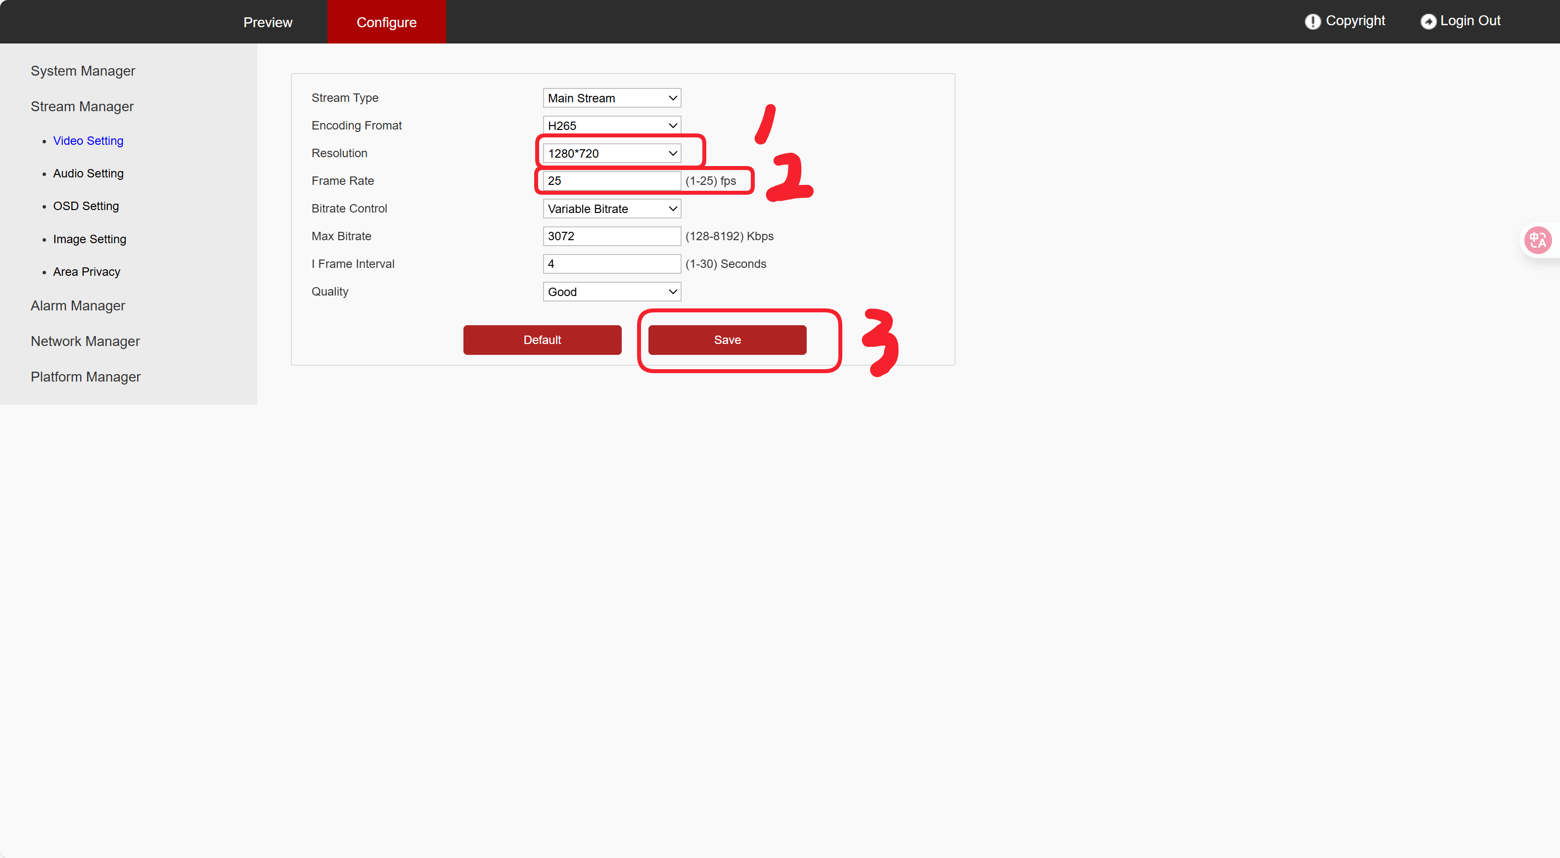Open the Encoding Format dropdown
Image resolution: width=1560 pixels, height=858 pixels.
[612, 125]
